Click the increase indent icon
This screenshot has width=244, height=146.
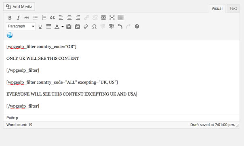tap(111, 27)
